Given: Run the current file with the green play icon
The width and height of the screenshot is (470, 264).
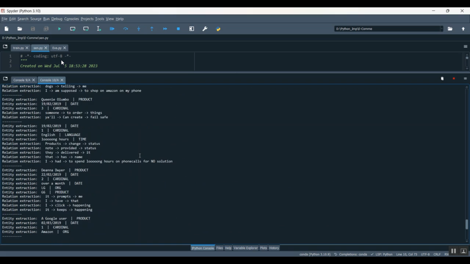Looking at the screenshot, I should click(x=60, y=29).
